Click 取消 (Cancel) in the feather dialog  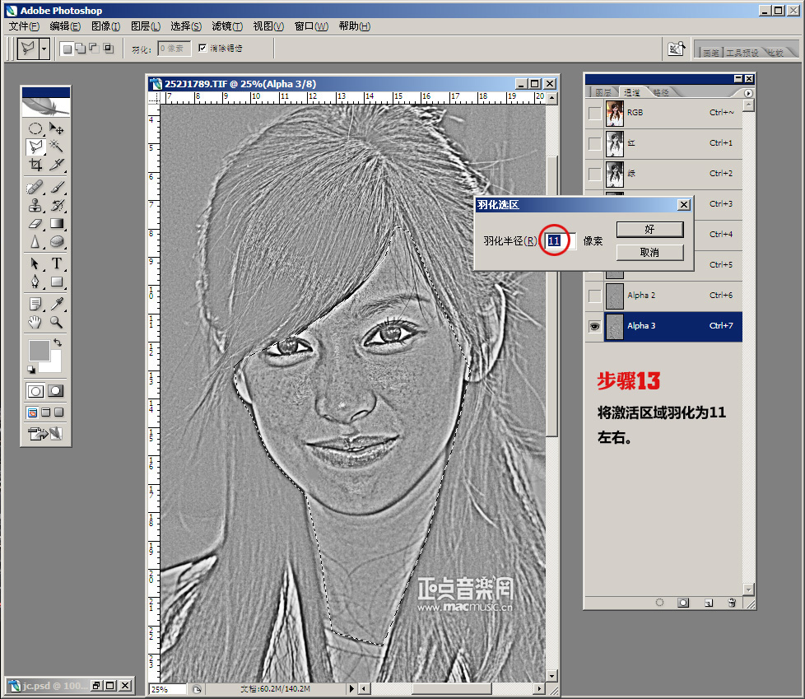[x=649, y=252]
